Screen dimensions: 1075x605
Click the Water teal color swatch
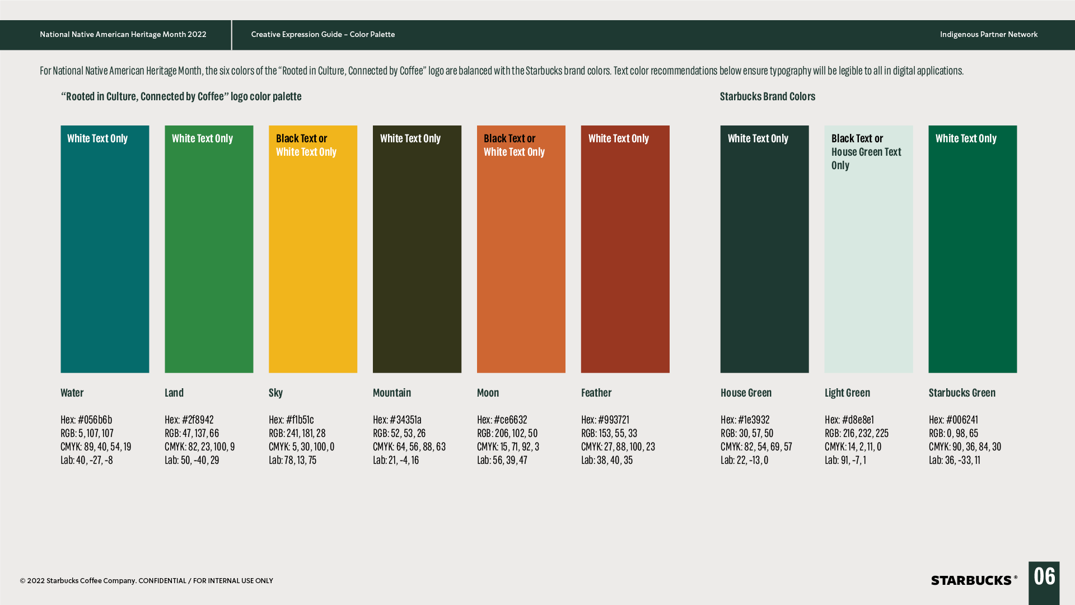tap(105, 249)
